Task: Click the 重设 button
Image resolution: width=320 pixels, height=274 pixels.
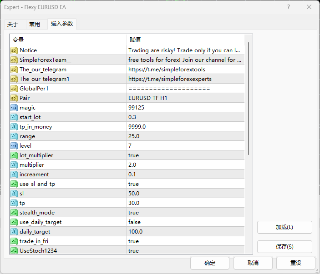Action: [296, 263]
